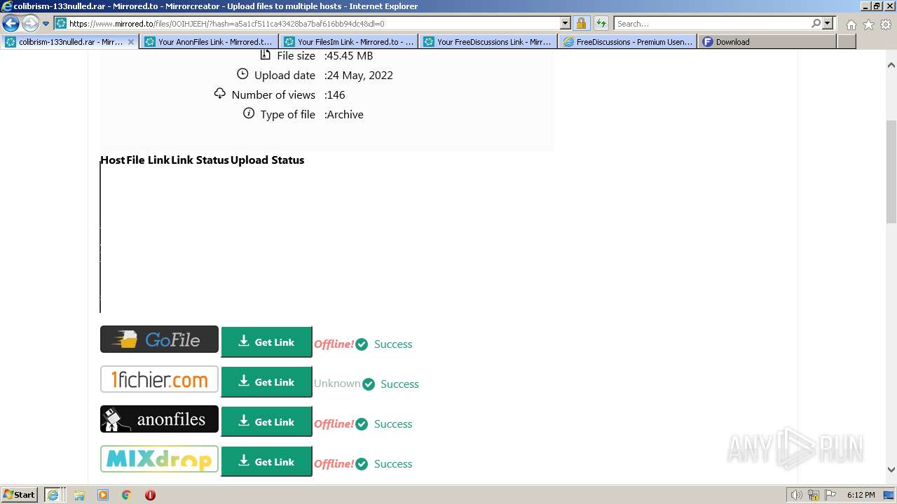This screenshot has height=504, width=897.
Task: Click the upload date clock icon
Action: coord(242,74)
